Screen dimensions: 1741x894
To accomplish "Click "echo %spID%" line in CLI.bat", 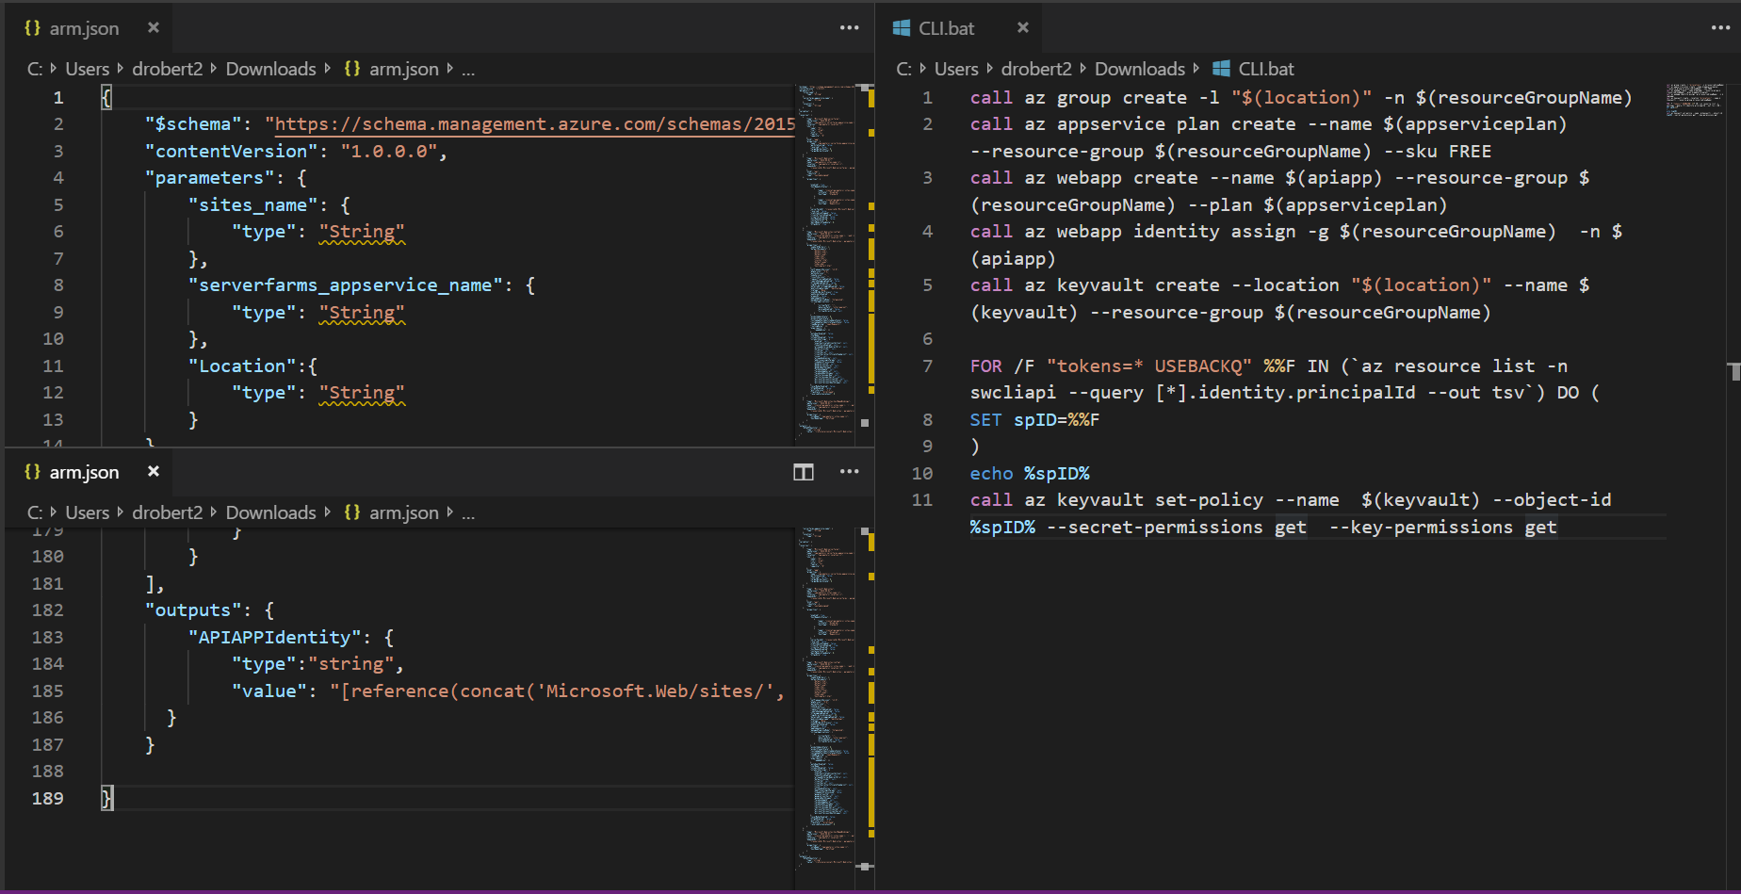I will [x=1030, y=474].
